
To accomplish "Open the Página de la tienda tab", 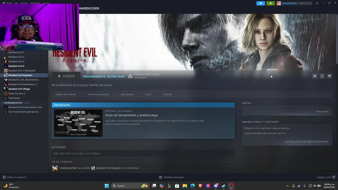I will (x=66, y=94).
